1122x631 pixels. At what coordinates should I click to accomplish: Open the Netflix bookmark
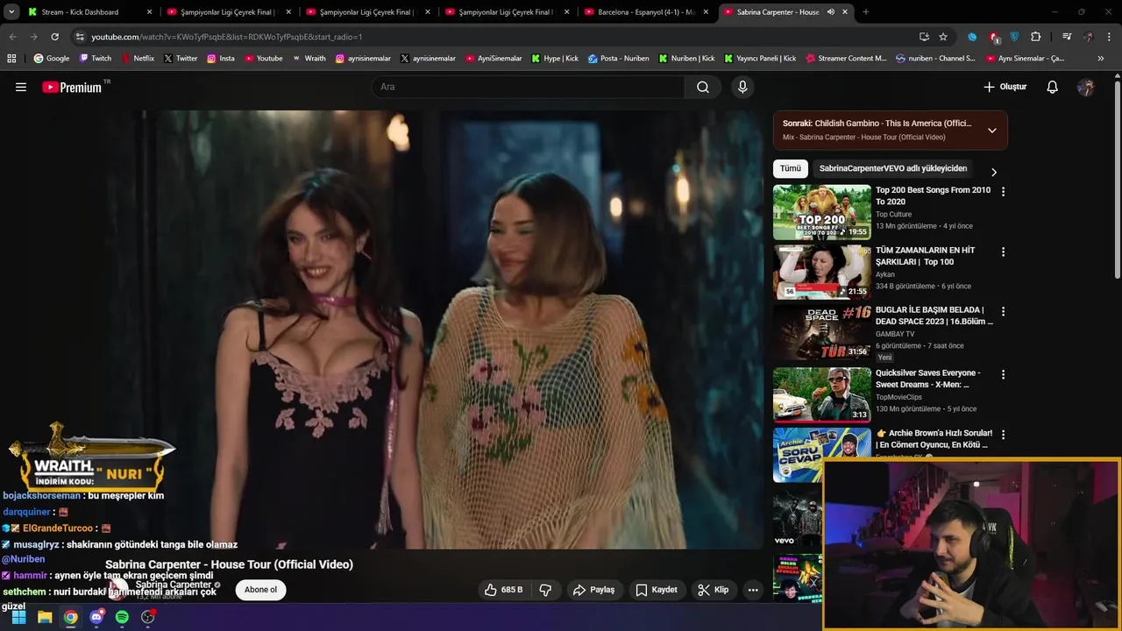(137, 59)
